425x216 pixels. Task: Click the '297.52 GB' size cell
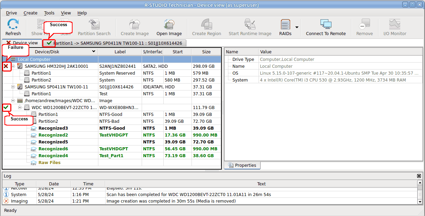[x=206, y=80]
